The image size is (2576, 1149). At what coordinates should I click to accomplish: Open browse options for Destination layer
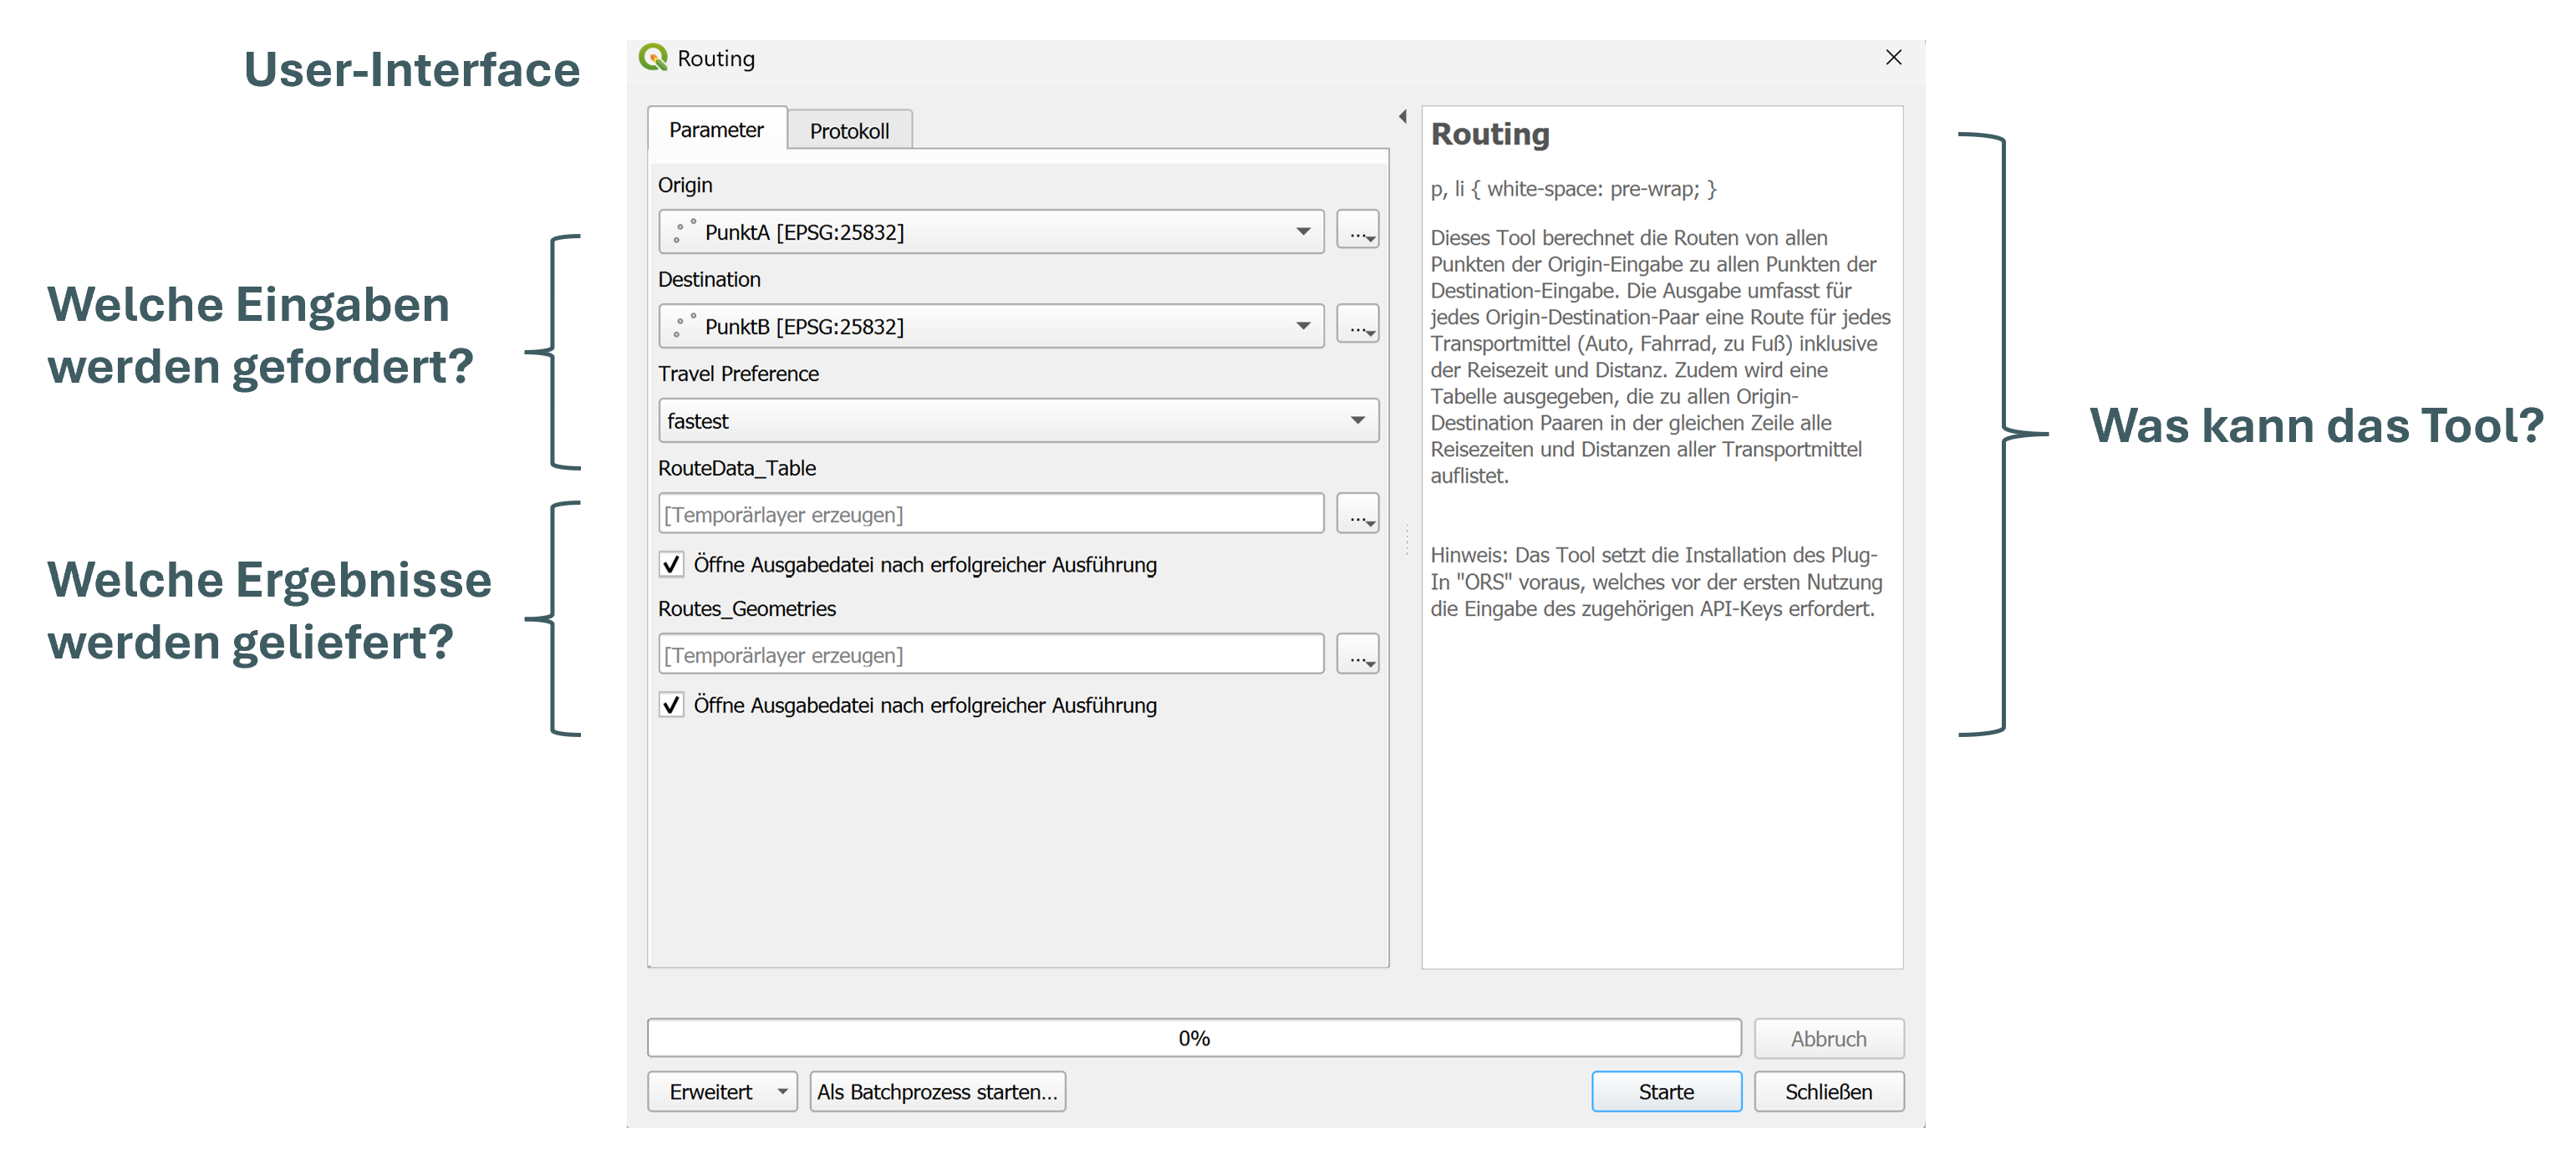(1357, 326)
